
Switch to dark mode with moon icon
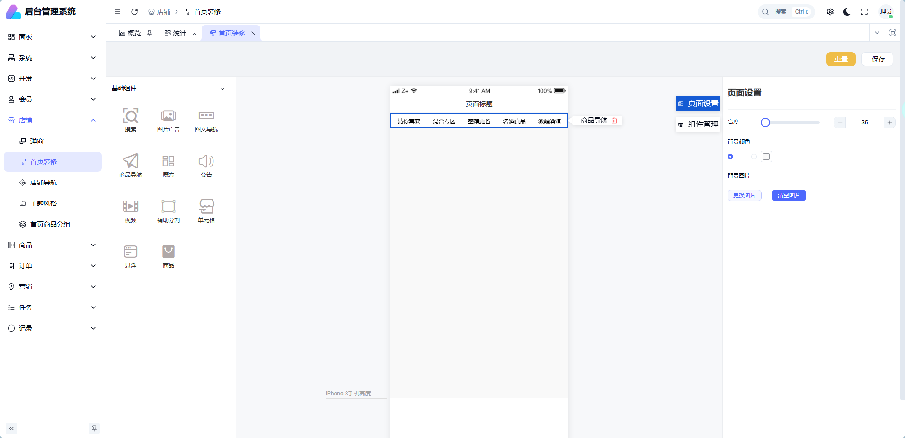point(847,12)
